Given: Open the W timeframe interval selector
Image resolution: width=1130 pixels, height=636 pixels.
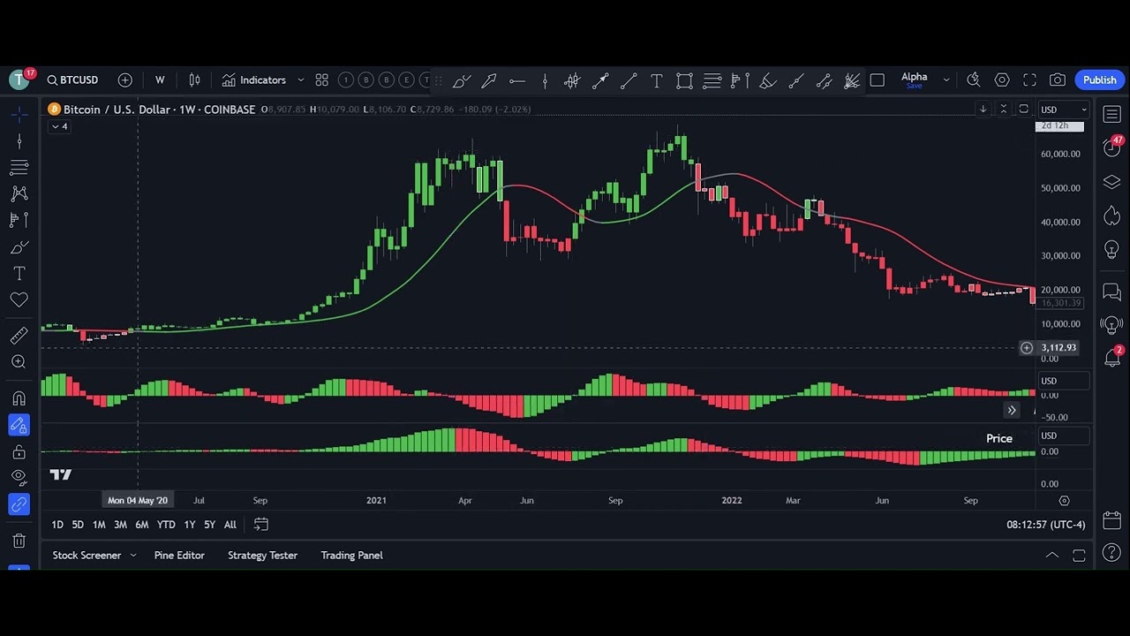Looking at the screenshot, I should click(x=160, y=80).
